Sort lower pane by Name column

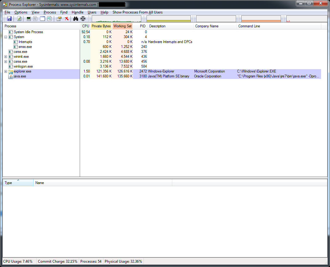[x=103, y=183]
